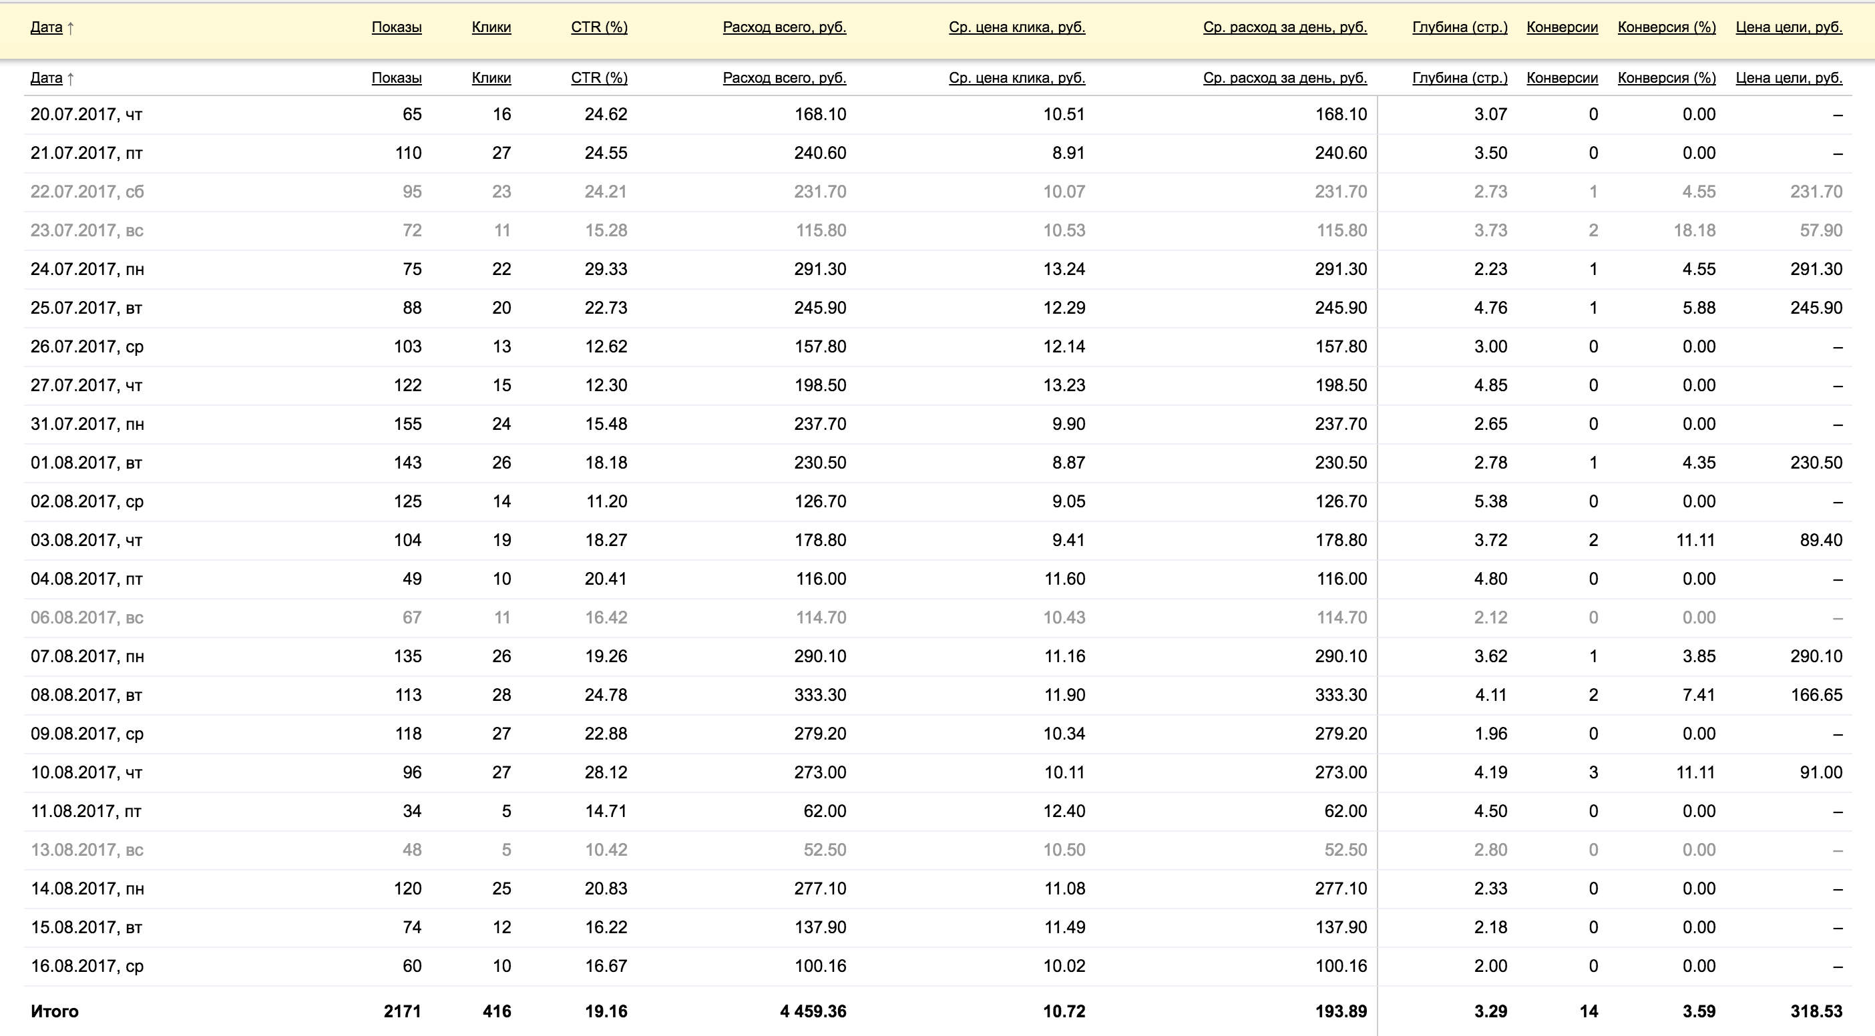Click Конверсия (%) in the yellow sticky header
The width and height of the screenshot is (1875, 1036).
coord(1666,27)
